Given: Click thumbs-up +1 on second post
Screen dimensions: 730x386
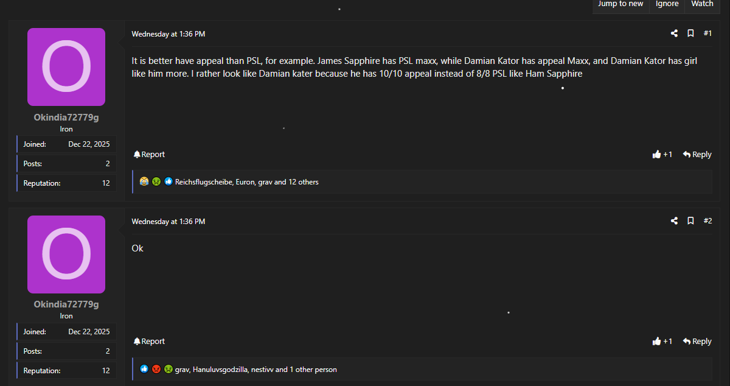Looking at the screenshot, I should coord(662,342).
